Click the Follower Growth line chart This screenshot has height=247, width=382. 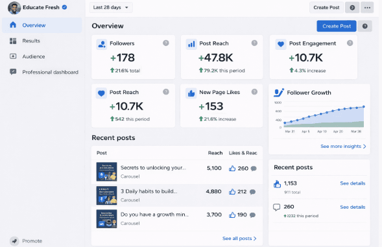coord(324,117)
